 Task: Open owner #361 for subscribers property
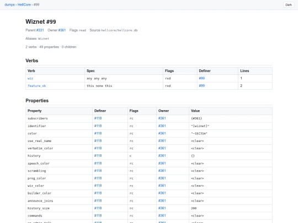pos(162,118)
